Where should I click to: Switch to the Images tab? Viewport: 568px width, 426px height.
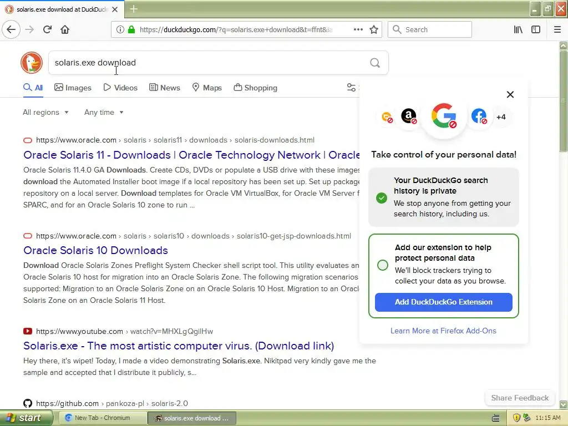pos(73,88)
